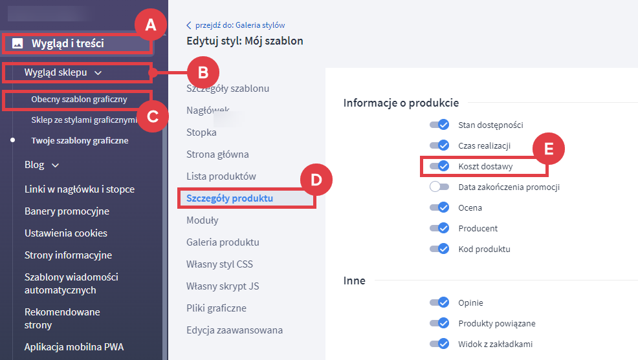Toggle Ocena switch
The image size is (638, 360).
pyautogui.click(x=439, y=207)
